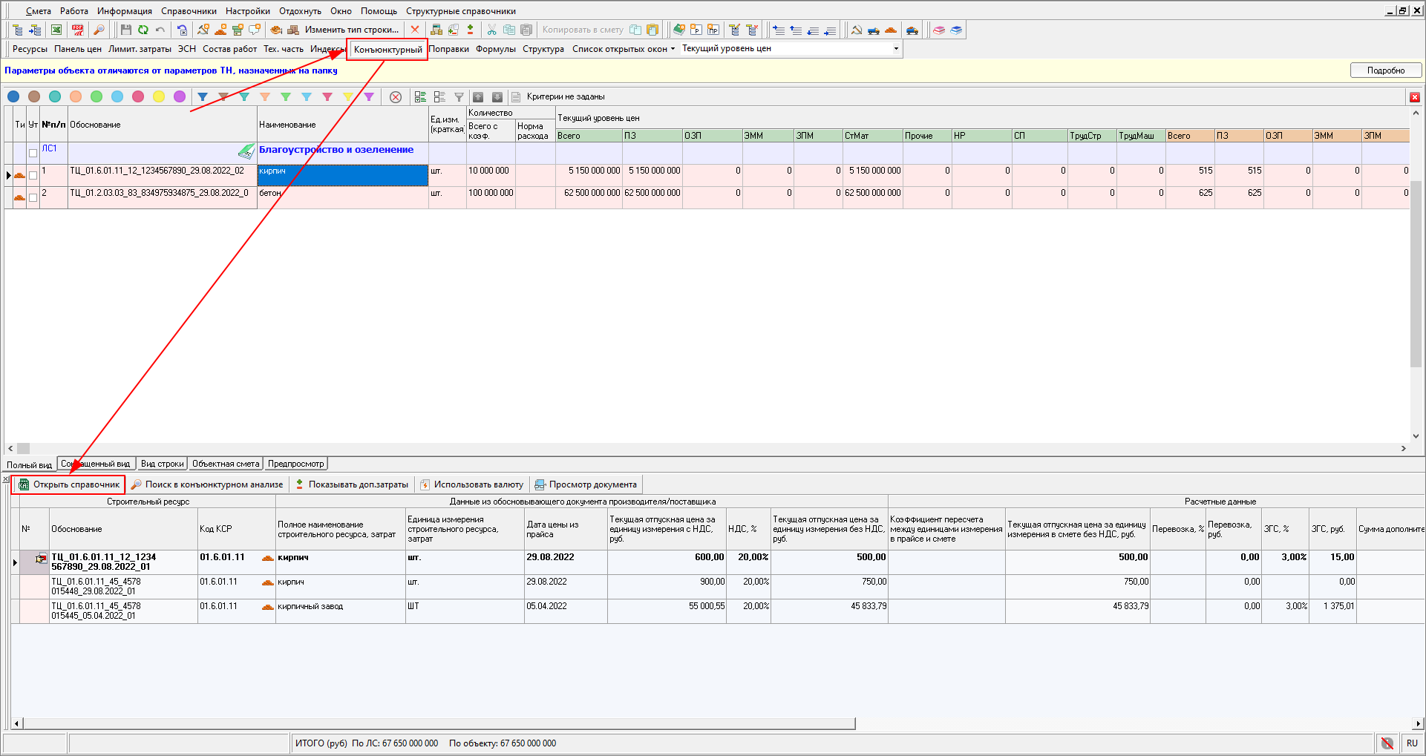The height and width of the screenshot is (756, 1426).
Task: Open the 'Текущий уровень цен' combo box
Action: pos(896,48)
